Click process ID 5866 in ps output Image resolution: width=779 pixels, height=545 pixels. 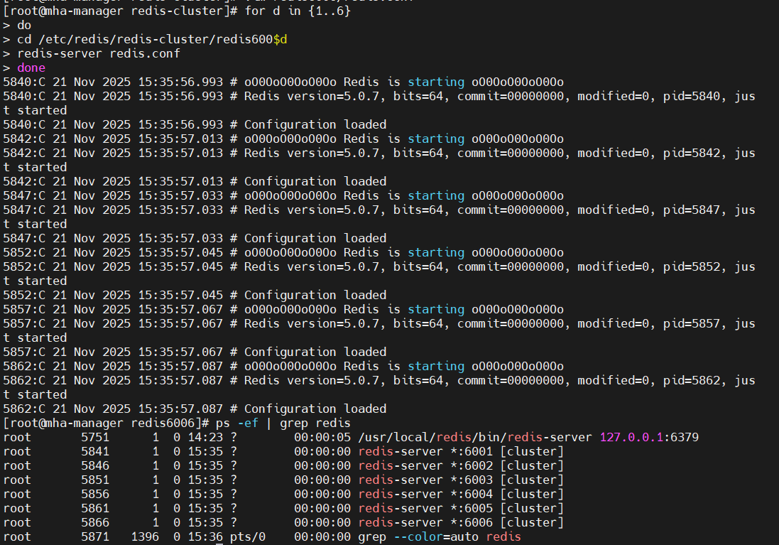95,523
